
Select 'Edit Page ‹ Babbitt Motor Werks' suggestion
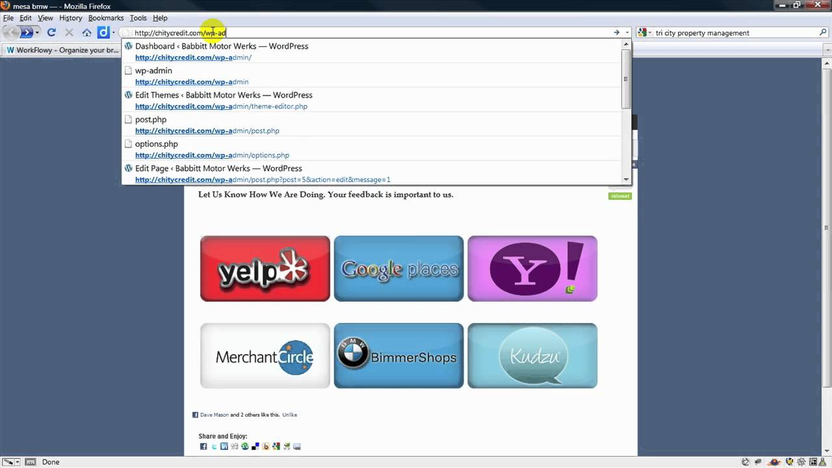[372, 174]
